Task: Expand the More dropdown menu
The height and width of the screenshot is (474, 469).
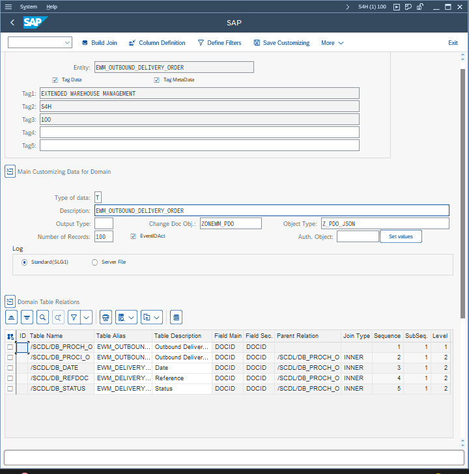Action: click(x=332, y=43)
